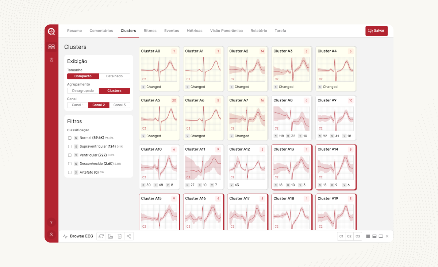Switch to the Ritmos tab
The height and width of the screenshot is (267, 438).
coord(150,31)
